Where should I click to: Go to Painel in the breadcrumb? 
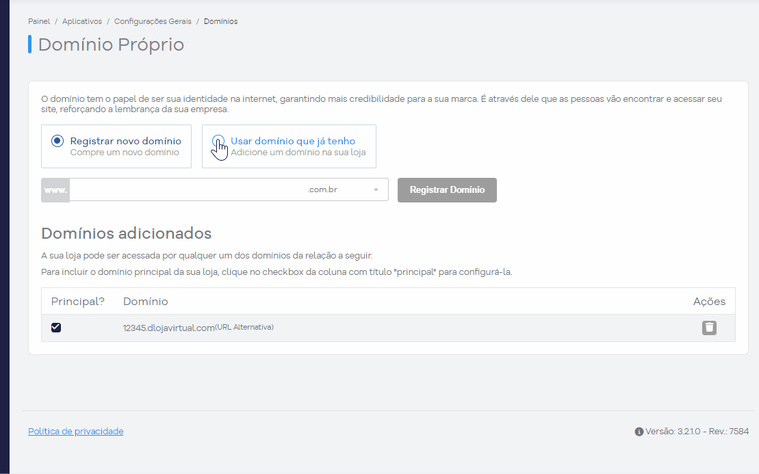39,21
